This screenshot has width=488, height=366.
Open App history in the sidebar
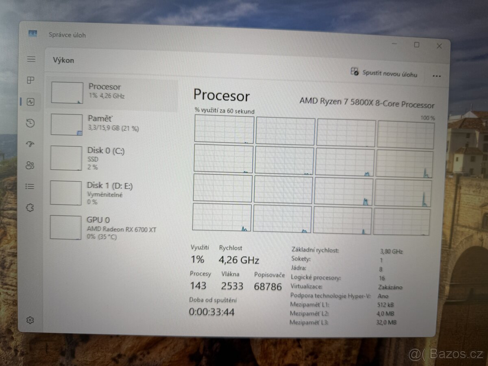[30, 122]
